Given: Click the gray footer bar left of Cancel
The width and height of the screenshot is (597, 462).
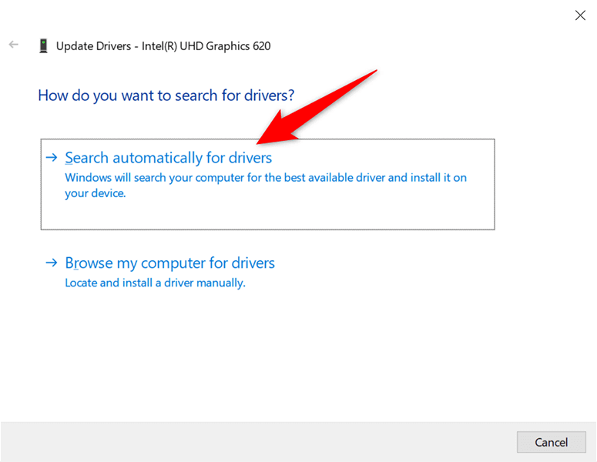Looking at the screenshot, I should (x=254, y=442).
